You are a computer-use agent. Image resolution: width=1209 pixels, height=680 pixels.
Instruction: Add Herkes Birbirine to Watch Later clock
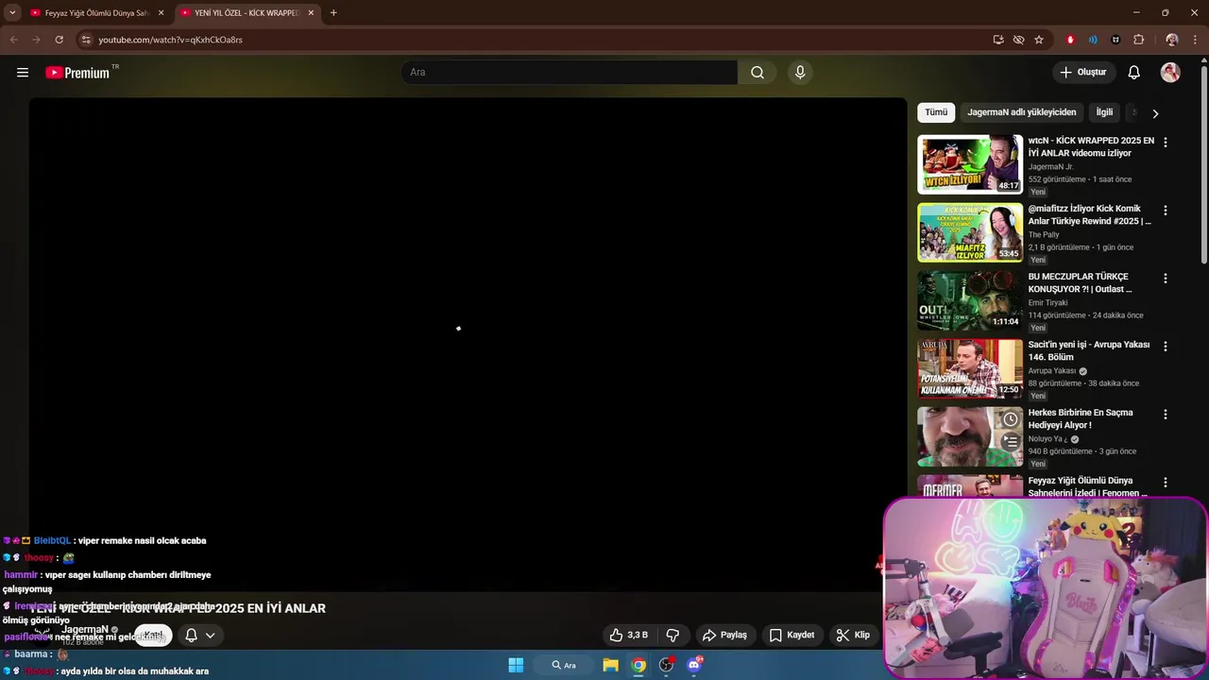[1011, 419]
